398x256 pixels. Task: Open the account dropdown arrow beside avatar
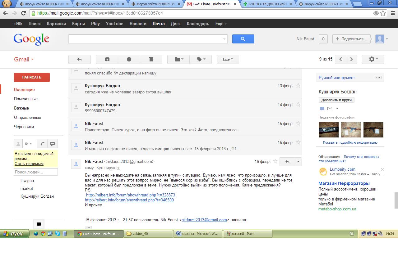pos(387,39)
